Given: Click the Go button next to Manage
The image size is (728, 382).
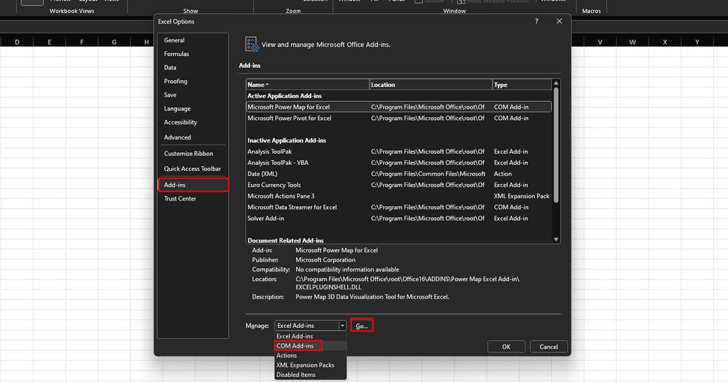Looking at the screenshot, I should [x=362, y=325].
